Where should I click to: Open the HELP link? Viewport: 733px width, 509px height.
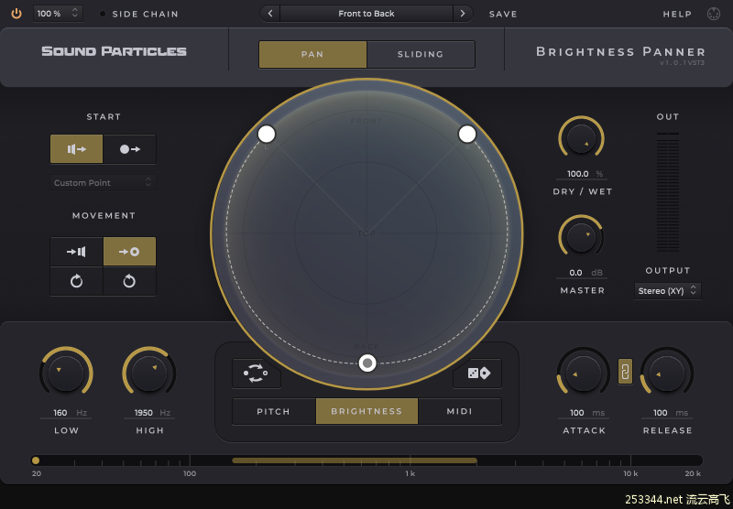point(677,14)
